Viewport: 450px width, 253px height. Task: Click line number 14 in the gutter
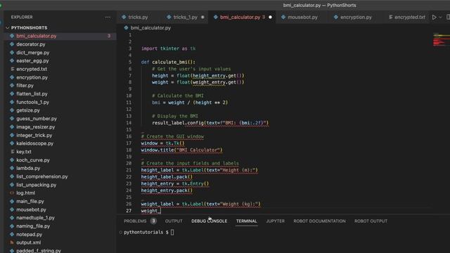(129, 123)
